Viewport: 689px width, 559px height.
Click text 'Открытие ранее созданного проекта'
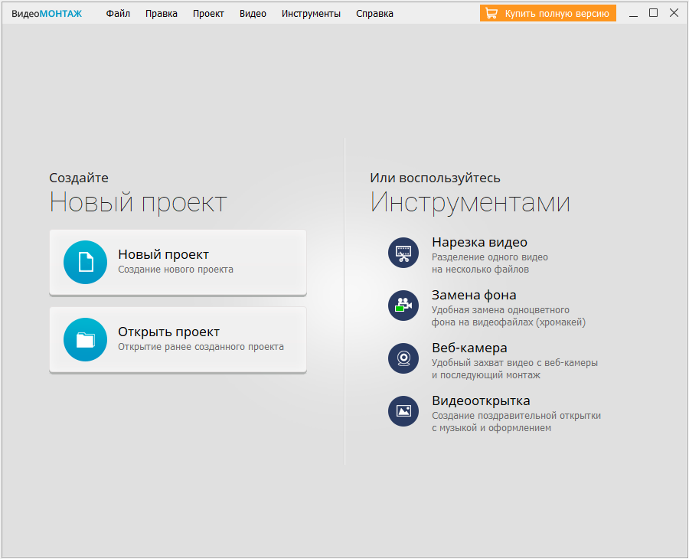[201, 347]
